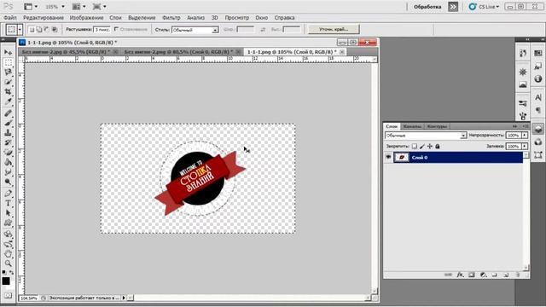Image resolution: width=546 pixels, height=307 pixels.
Task: Open the Стиль dropdown in options bar
Action: click(195, 30)
